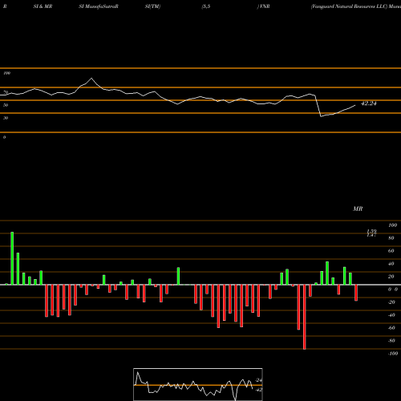Click the ') VNR' ticker label
401x401 pixels.
point(263,6)
